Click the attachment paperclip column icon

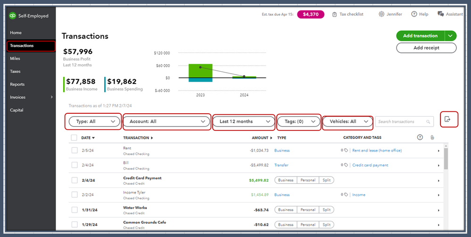432,137
